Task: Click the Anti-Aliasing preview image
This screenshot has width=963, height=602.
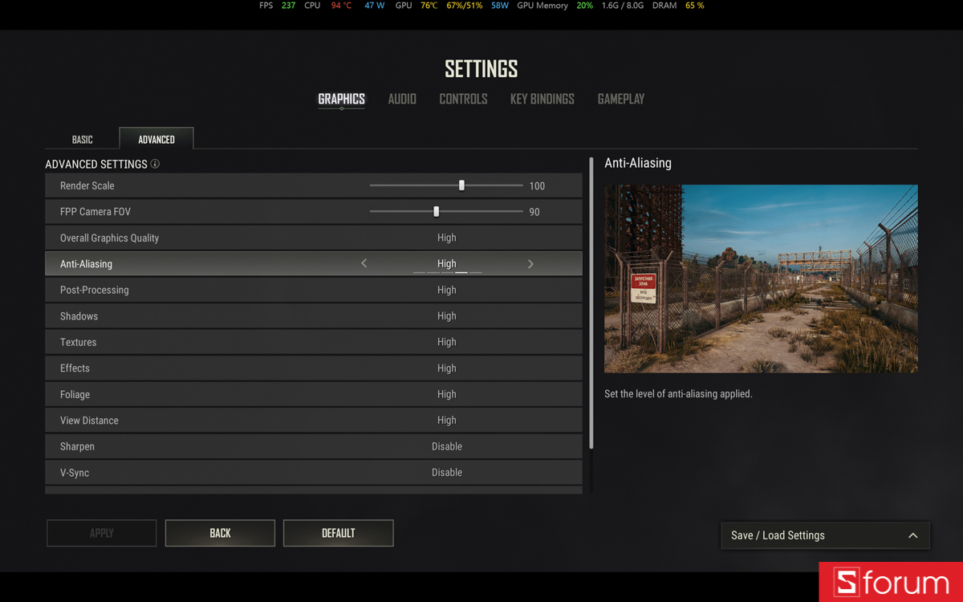Action: click(x=761, y=279)
